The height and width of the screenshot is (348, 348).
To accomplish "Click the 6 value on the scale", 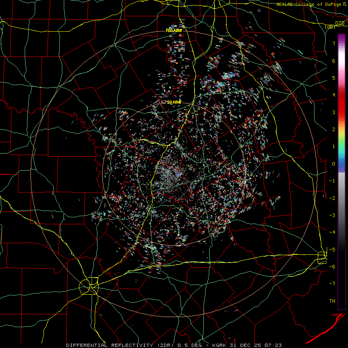I will pyautogui.click(x=334, y=61).
